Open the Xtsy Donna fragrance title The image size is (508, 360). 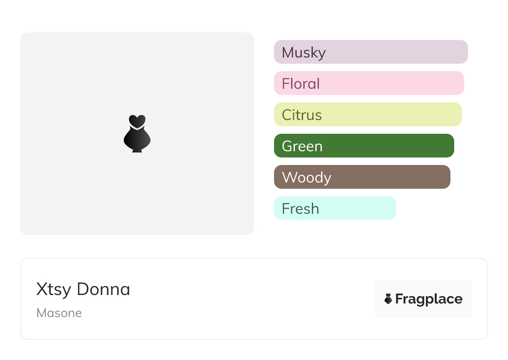point(83,289)
